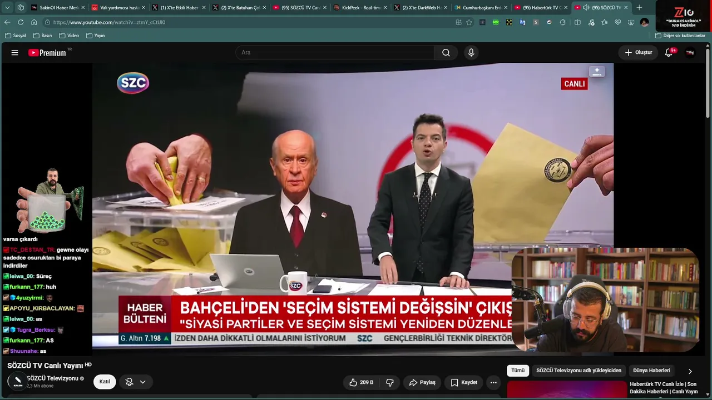Select the Dünya Haberleri filter chip

click(651, 371)
